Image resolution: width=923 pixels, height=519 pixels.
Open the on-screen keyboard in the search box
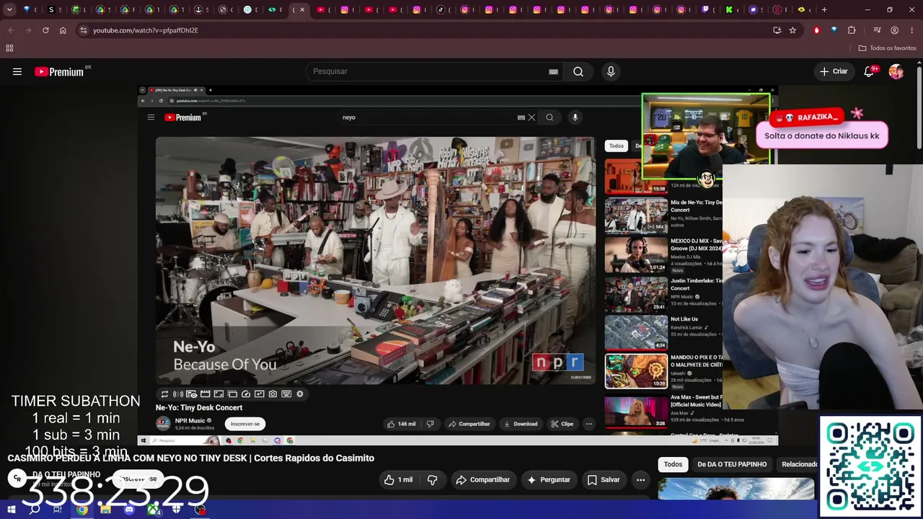click(x=553, y=71)
